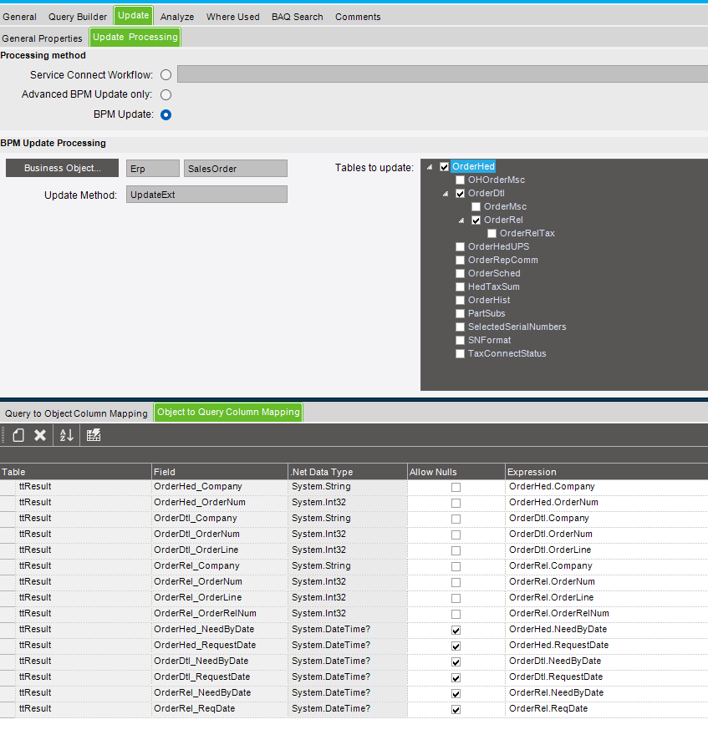This screenshot has width=708, height=755.
Task: Click the UpdateExt update method field
Action: [x=206, y=195]
